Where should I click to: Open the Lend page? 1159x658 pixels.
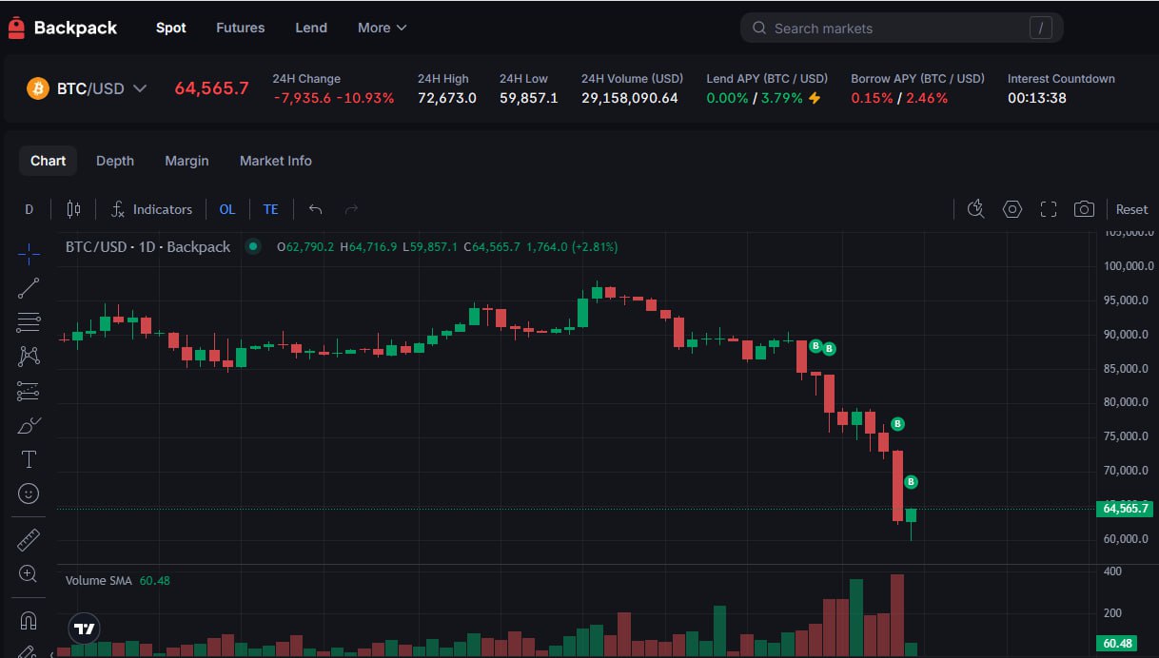click(311, 28)
